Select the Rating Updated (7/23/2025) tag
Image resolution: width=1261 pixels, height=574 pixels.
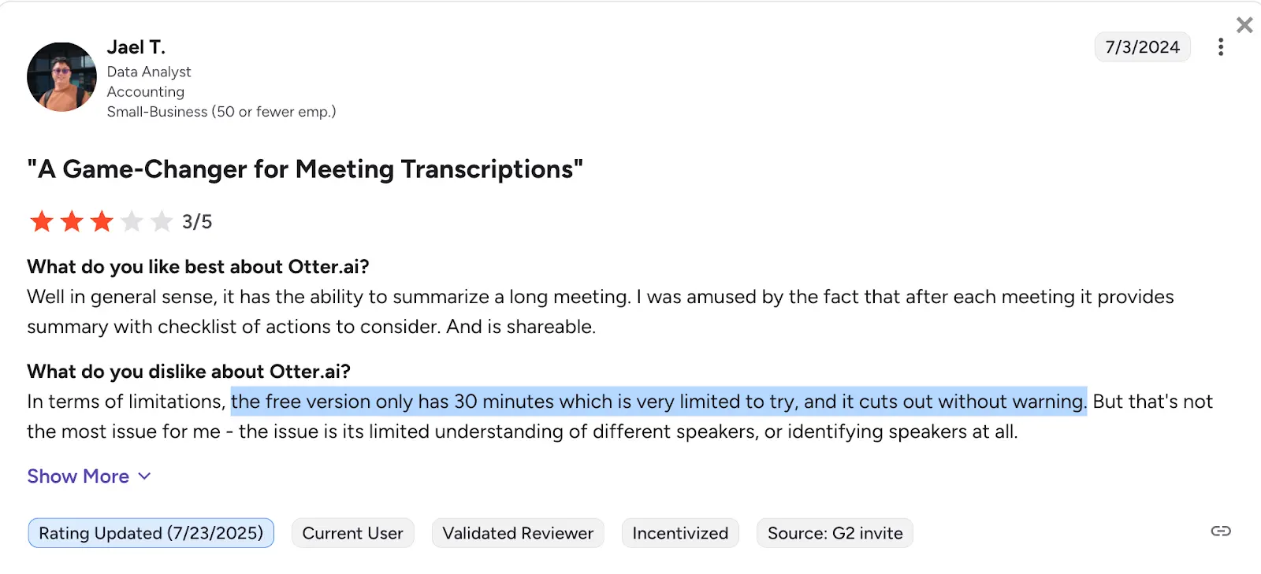(151, 533)
